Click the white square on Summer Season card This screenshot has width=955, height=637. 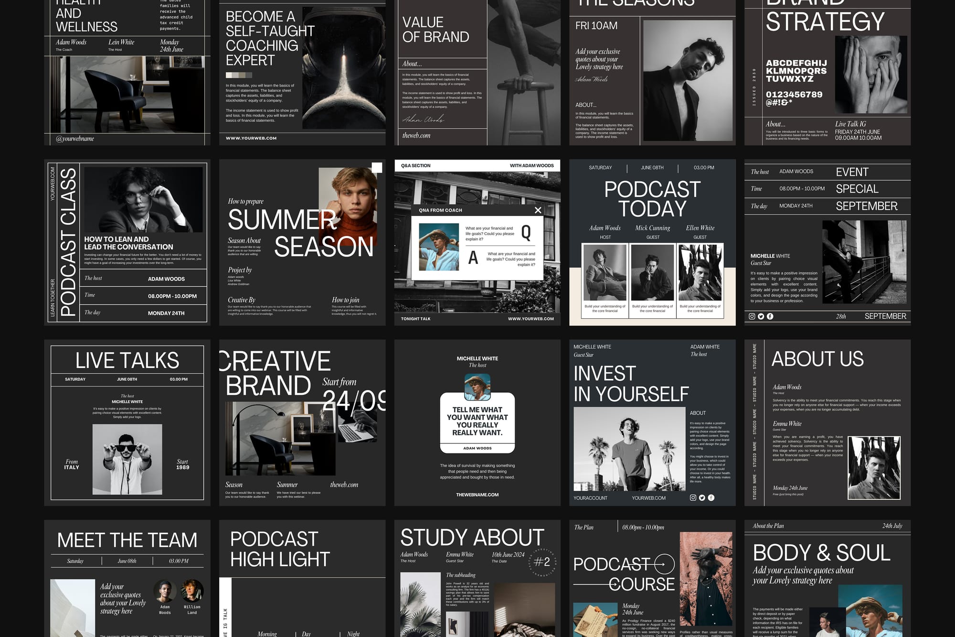pyautogui.click(x=377, y=167)
